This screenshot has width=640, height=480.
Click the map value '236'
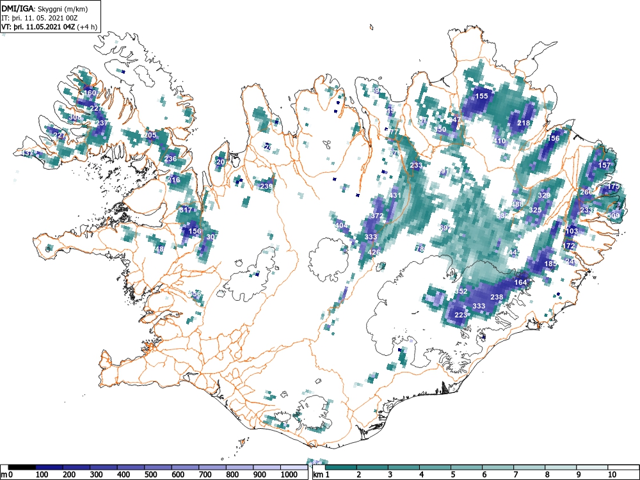click(x=171, y=159)
